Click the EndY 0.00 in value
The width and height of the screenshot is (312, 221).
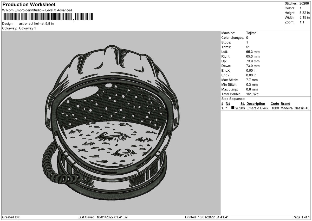click(251, 75)
